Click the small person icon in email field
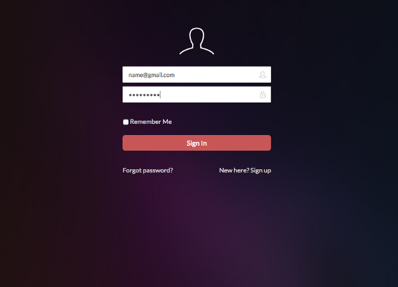Image resolution: width=398 pixels, height=287 pixels. [262, 75]
